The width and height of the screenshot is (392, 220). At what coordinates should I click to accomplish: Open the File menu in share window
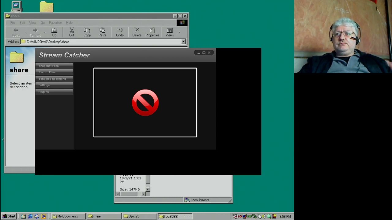coord(13,23)
